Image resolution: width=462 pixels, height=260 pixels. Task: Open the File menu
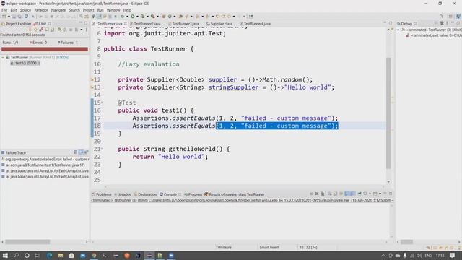pos(4,10)
